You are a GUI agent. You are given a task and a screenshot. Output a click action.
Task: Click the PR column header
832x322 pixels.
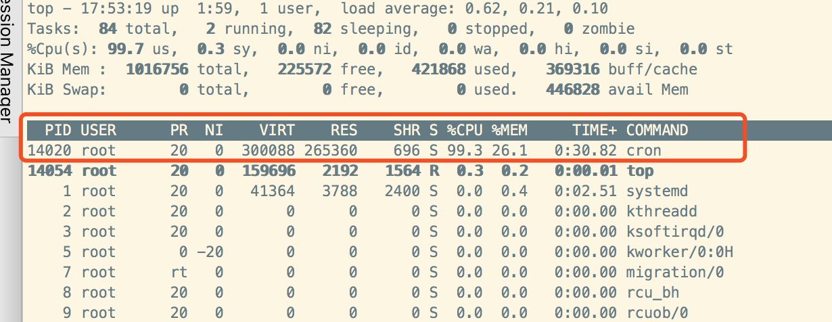[x=179, y=130]
